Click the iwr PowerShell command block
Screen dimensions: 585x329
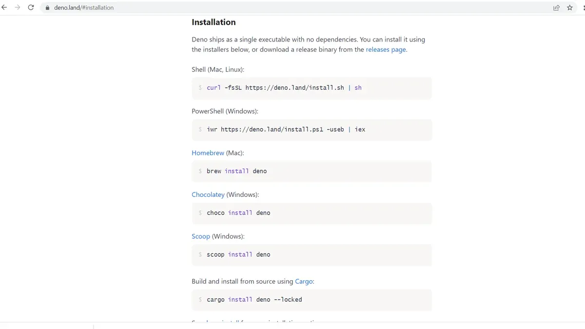(x=312, y=130)
